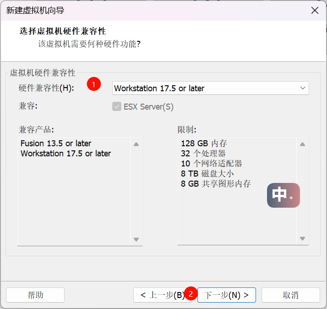The width and height of the screenshot is (327, 309).
Task: Click down arrow of 限制 list scrollbar
Action: point(302,238)
